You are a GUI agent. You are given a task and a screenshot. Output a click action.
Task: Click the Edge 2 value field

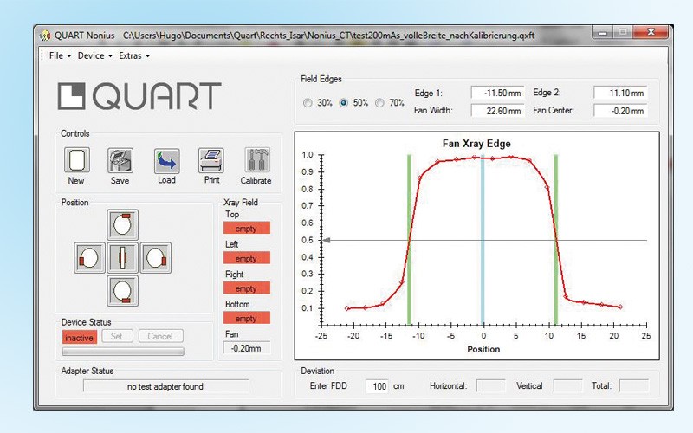pyautogui.click(x=620, y=94)
